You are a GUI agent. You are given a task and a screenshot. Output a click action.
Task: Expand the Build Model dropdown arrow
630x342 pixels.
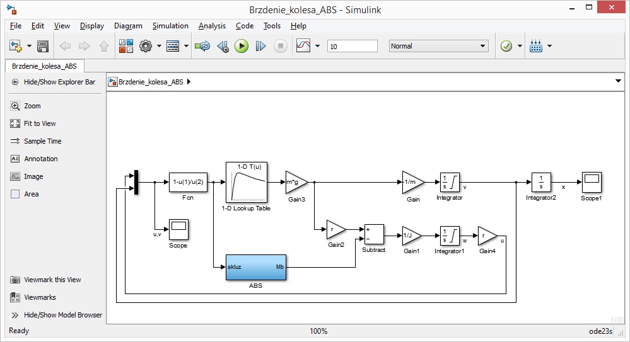click(549, 46)
